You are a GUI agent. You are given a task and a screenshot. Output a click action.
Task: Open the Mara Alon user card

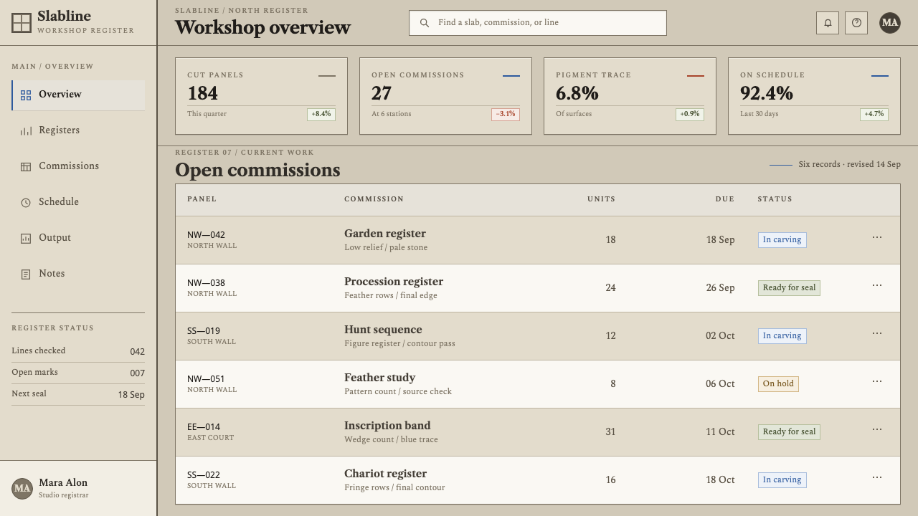78,489
